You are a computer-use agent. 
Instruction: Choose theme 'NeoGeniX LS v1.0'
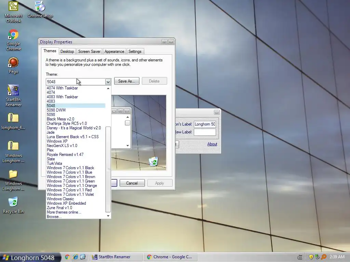click(76, 146)
